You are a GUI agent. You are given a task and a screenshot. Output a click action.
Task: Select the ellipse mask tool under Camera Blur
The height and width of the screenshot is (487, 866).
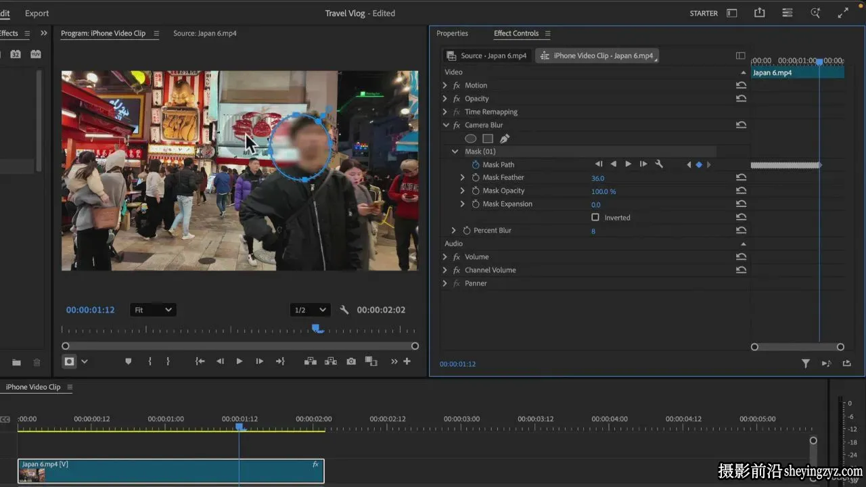[x=470, y=139]
